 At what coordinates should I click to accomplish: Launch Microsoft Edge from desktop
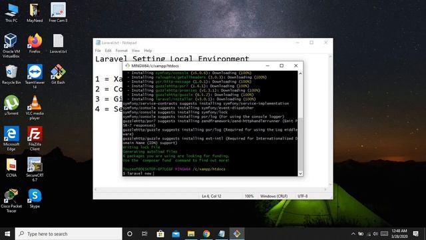coord(11,139)
